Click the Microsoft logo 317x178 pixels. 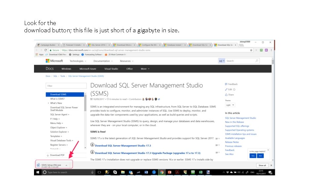tap(54, 61)
